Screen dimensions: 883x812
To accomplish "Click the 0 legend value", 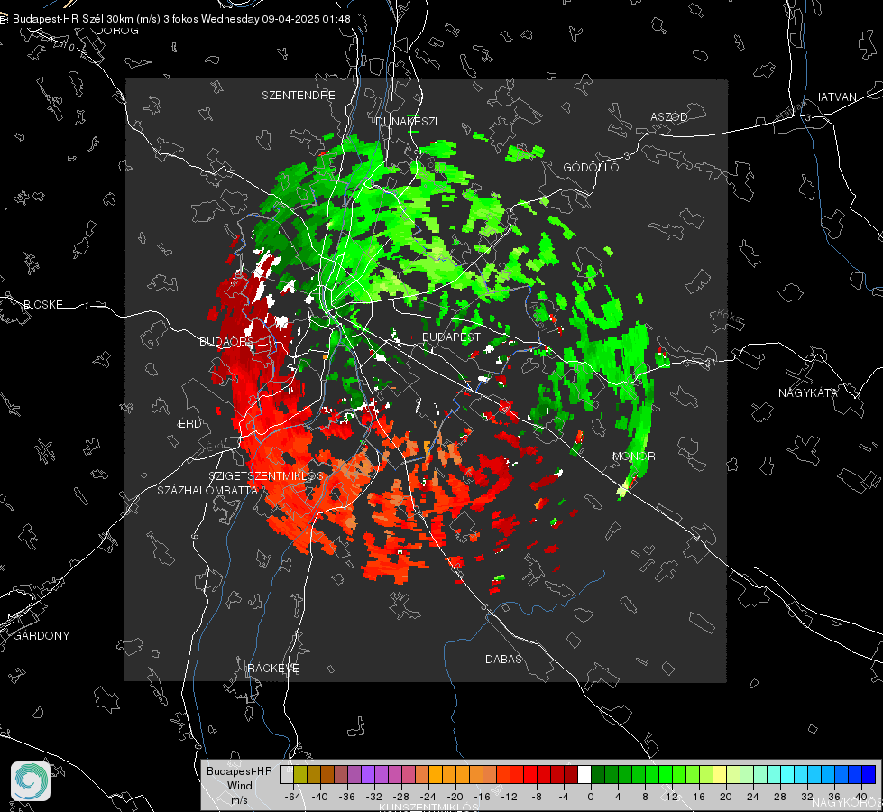I will pos(591,797).
